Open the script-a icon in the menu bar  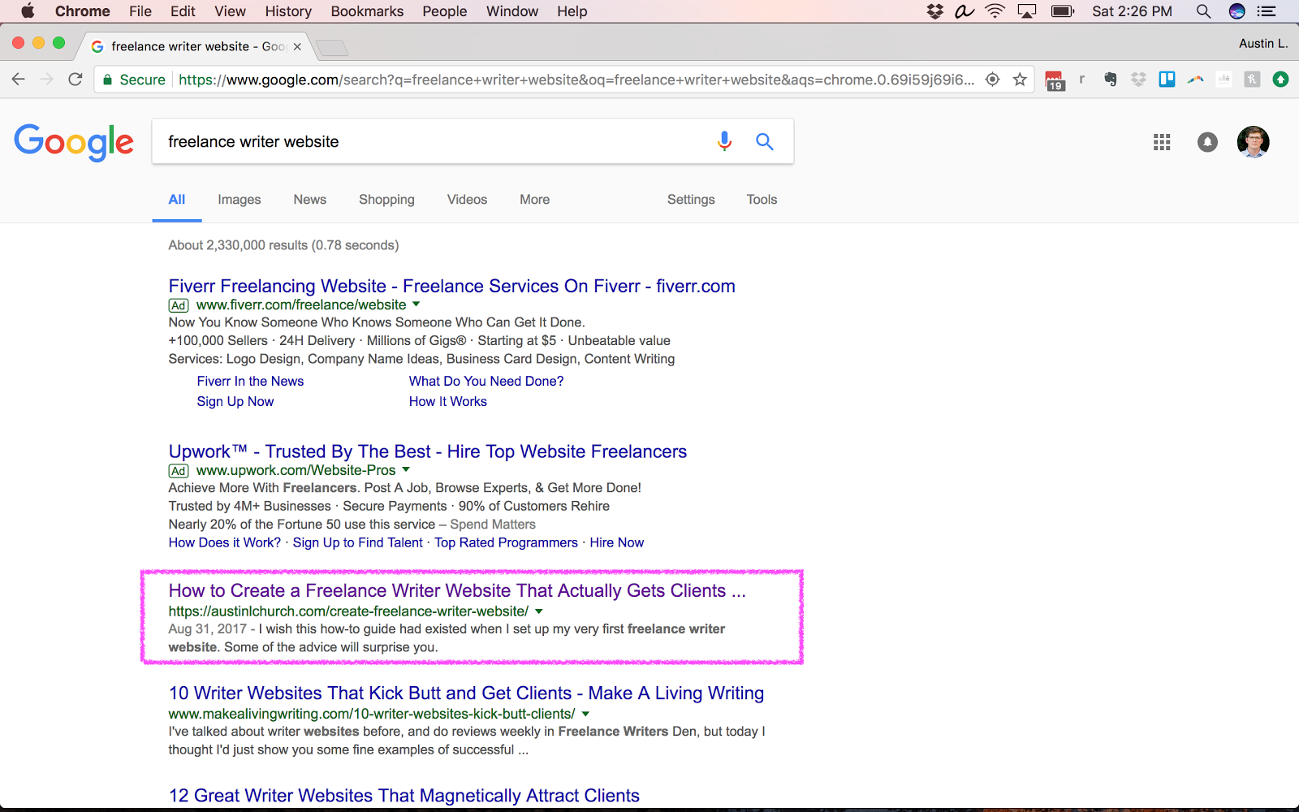click(x=965, y=11)
